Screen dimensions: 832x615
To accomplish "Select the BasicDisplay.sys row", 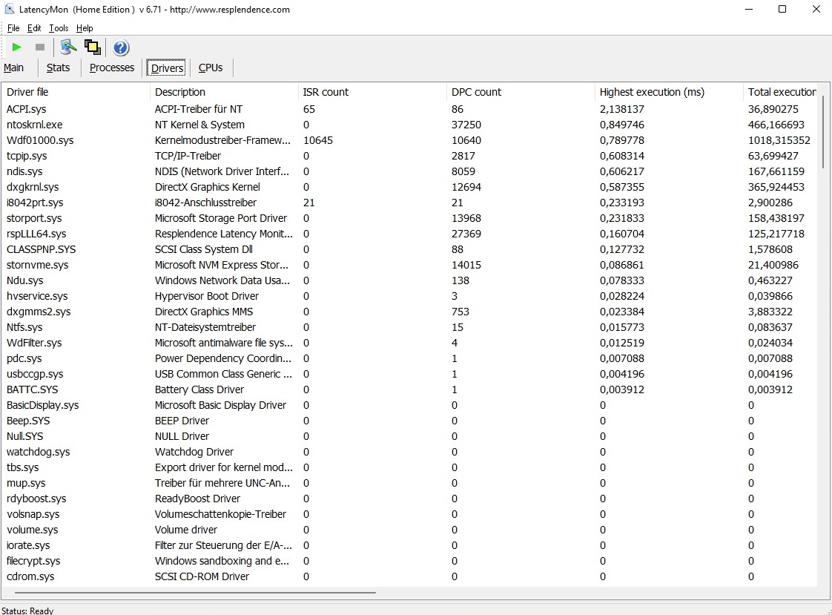I will 409,405.
